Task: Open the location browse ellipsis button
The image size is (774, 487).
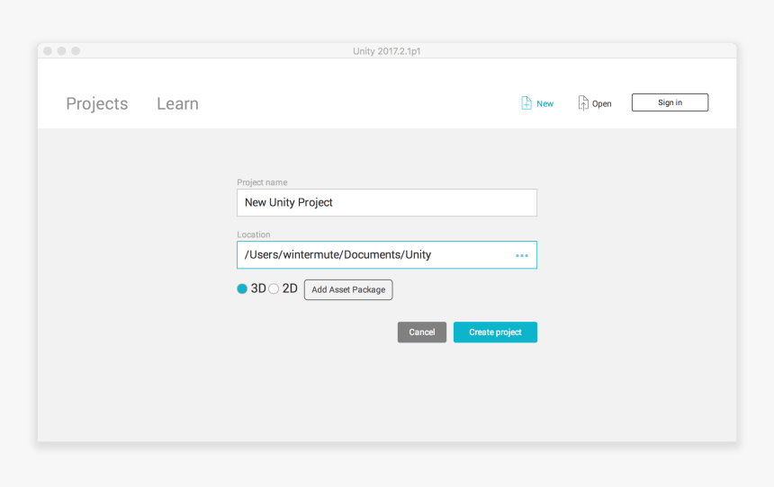Action: click(522, 256)
